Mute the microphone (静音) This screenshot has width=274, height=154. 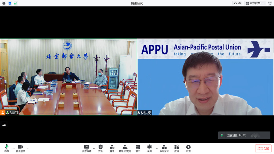(x=6, y=148)
